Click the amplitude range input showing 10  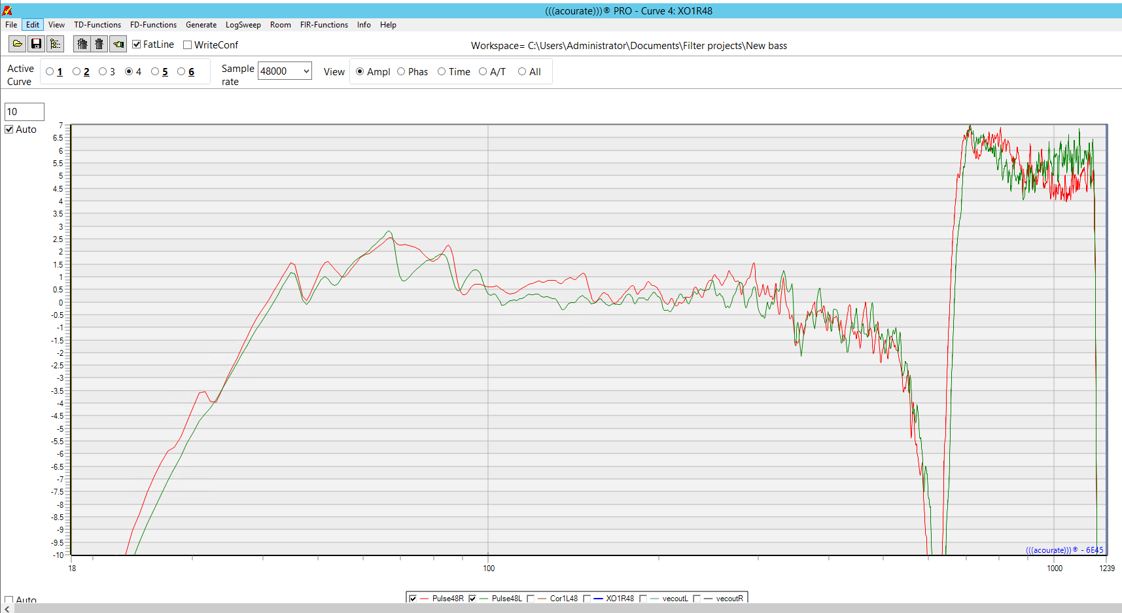24,112
